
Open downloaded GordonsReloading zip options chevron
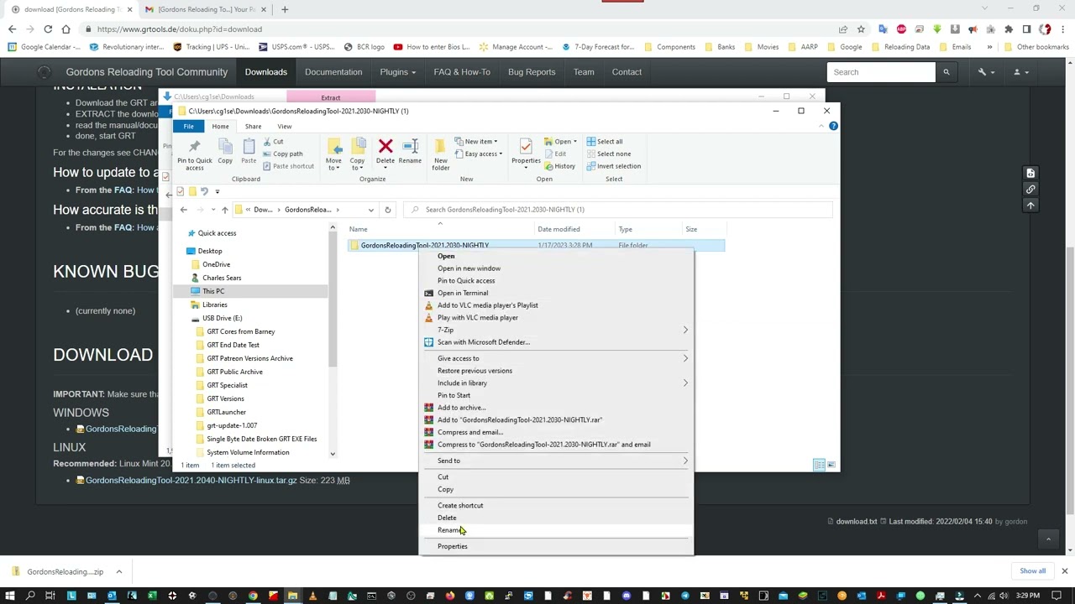[x=118, y=572]
